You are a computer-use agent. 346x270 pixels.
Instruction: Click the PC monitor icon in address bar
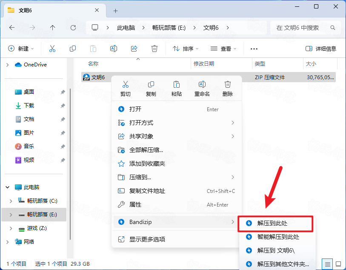click(95, 28)
